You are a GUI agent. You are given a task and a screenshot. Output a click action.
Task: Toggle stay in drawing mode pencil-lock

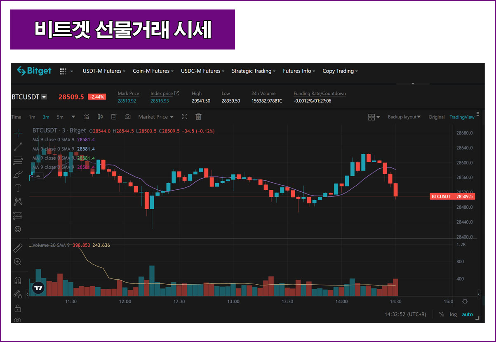pyautogui.click(x=18, y=294)
